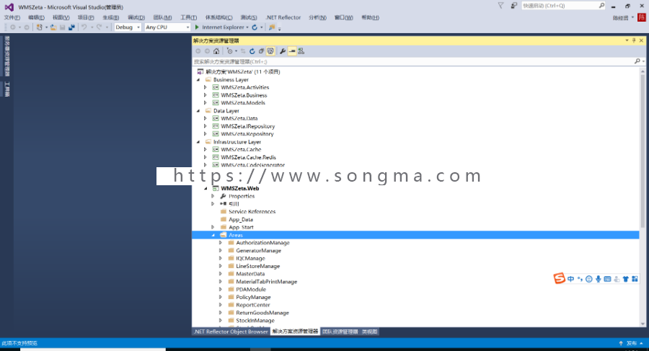The image size is (649, 351).
Task: Expand the WMSZeta.Activities project node
Action: pos(206,87)
